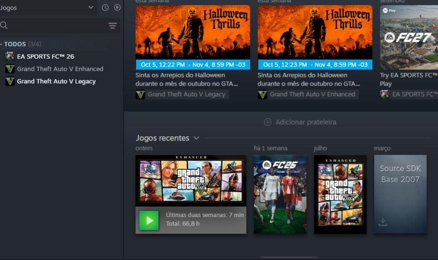Screen dimensions: 438x260
Task: Click the search magnifier icon
Action: 4,25
